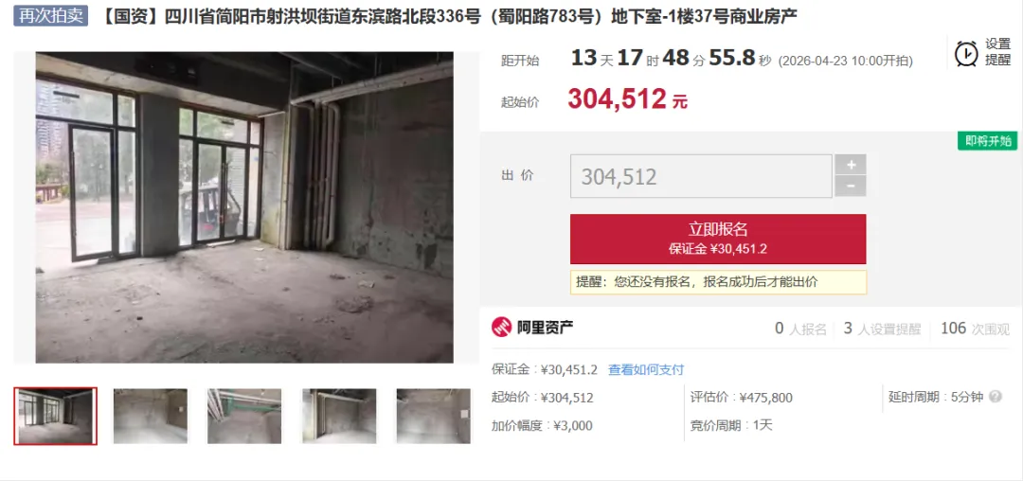Select the fifth interior thumbnail

pyautogui.click(x=433, y=417)
